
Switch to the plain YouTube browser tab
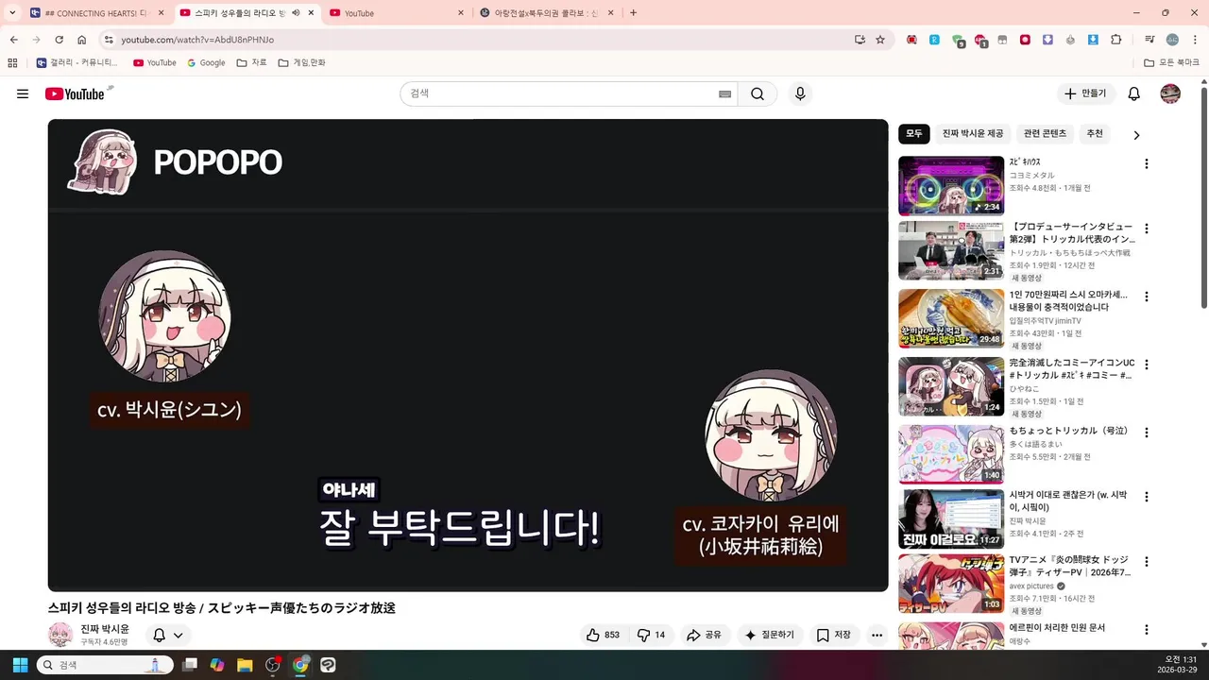pos(395,13)
